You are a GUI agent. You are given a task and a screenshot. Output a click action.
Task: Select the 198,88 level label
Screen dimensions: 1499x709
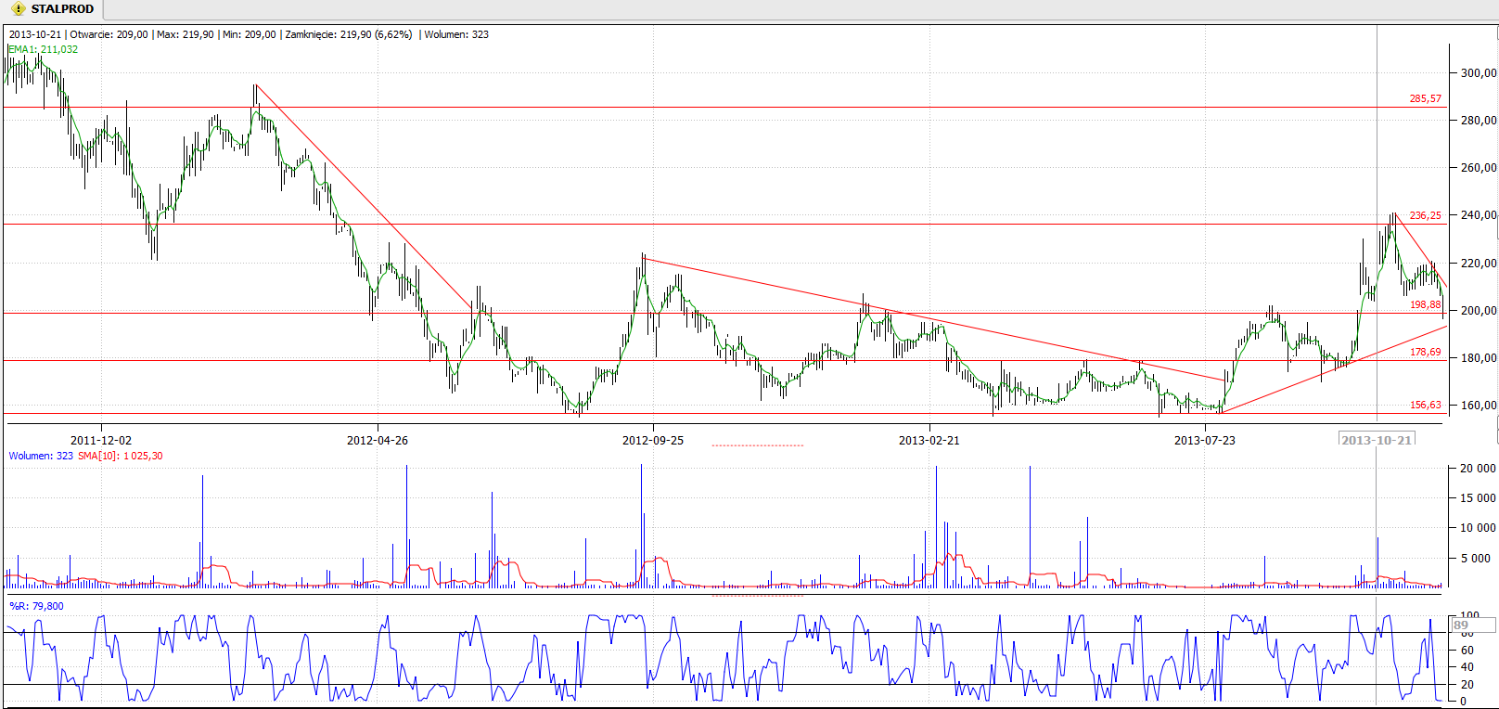coord(1425,304)
